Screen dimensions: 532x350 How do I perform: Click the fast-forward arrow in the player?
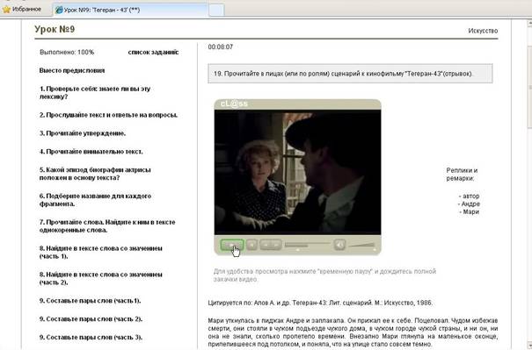pyautogui.click(x=276, y=245)
